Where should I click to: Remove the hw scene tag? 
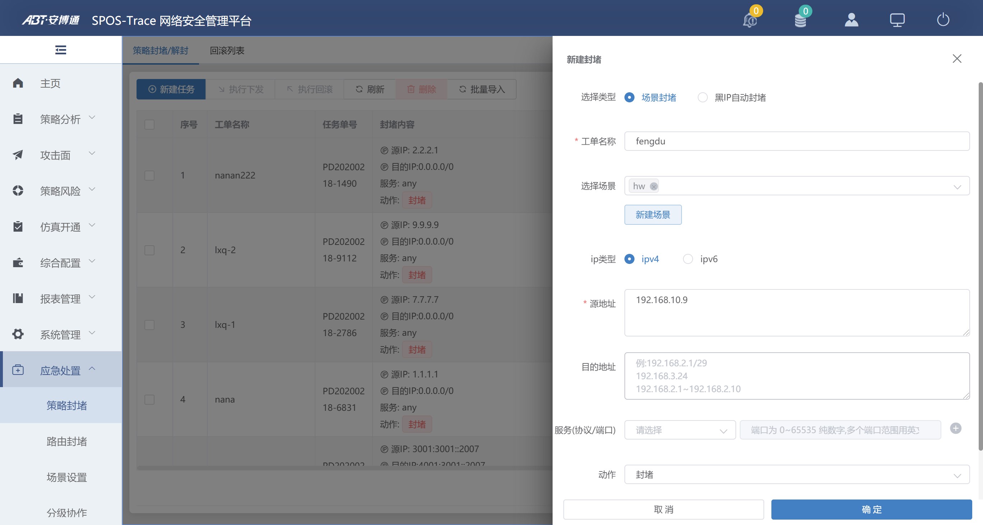click(x=654, y=186)
